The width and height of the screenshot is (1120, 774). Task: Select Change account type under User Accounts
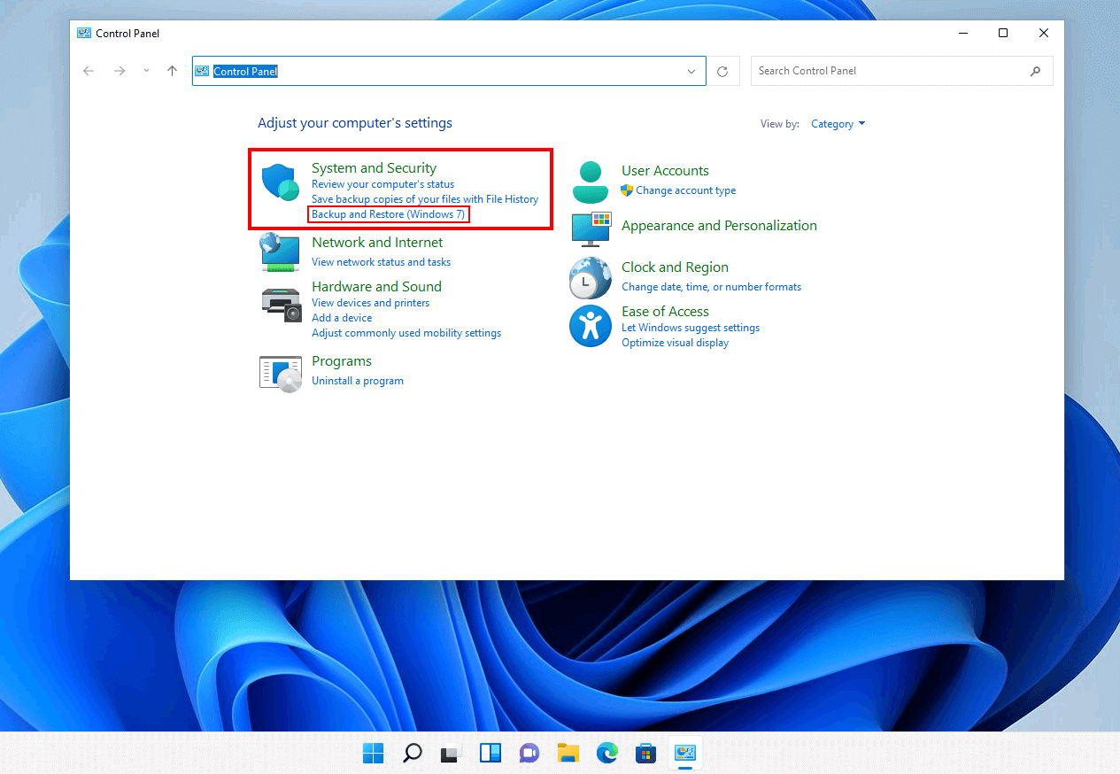click(x=686, y=190)
